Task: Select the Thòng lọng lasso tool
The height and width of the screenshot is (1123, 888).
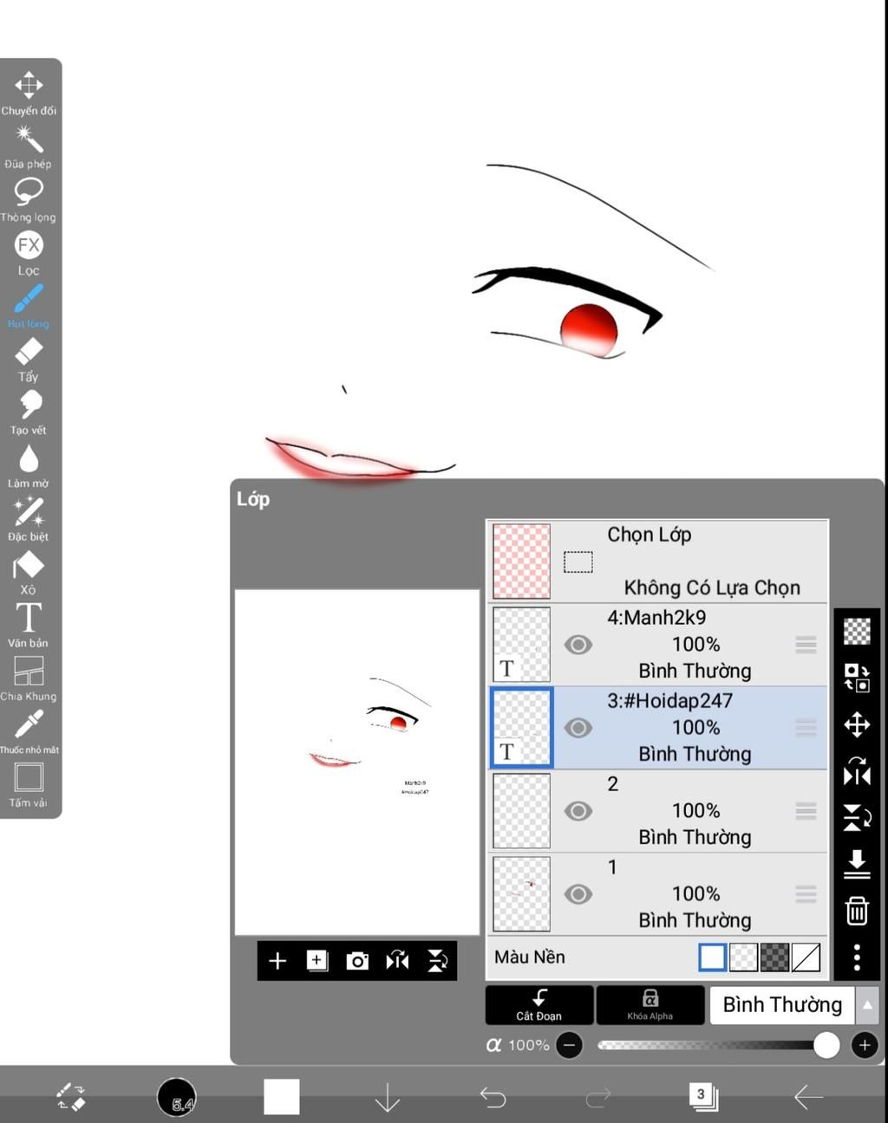Action: (29, 199)
